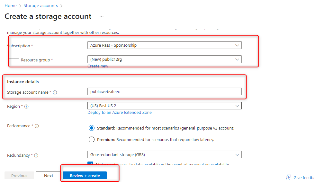Open Storage accounts breadcrumb link

(x=40, y=5)
